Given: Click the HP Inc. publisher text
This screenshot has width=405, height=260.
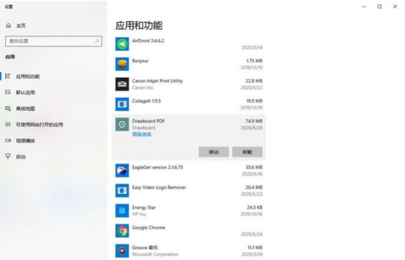Looking at the screenshot, I should coord(140,215).
